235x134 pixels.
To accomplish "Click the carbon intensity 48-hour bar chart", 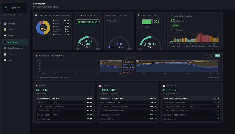I will tap(195, 38).
